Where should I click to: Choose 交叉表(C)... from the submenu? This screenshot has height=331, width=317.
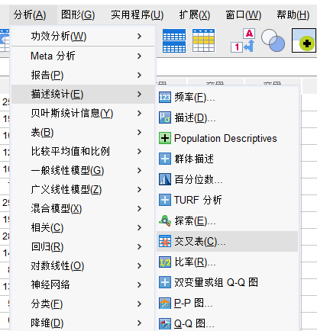click(x=227, y=241)
